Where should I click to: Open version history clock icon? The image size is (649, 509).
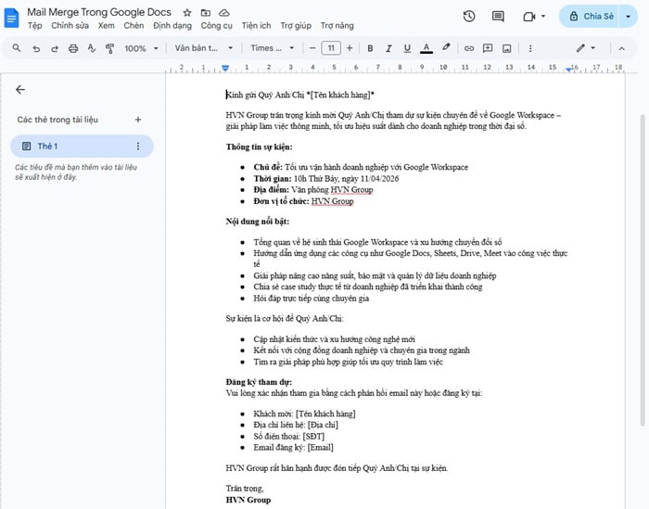[x=469, y=17]
